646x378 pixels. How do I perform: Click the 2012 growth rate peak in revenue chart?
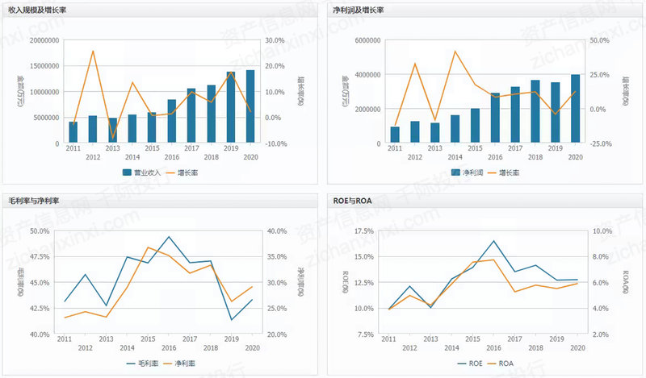coord(93,51)
